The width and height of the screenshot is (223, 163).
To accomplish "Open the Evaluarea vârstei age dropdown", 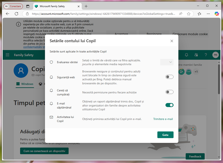I will [x=167, y=62].
